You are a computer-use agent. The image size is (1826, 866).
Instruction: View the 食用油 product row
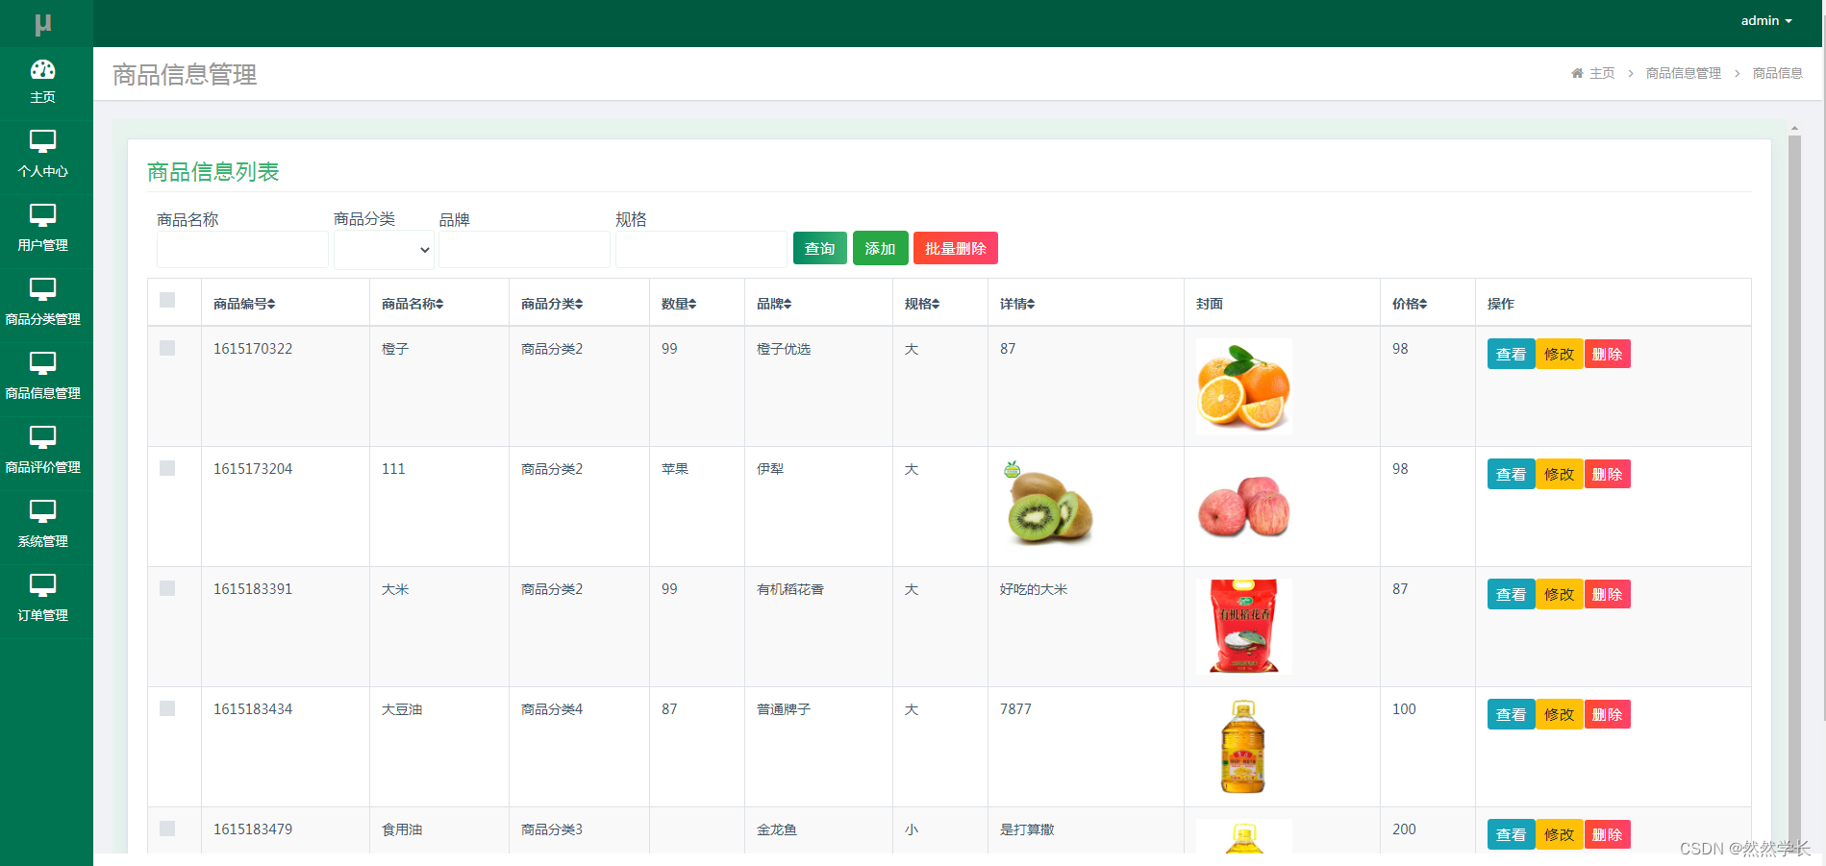tap(1511, 834)
